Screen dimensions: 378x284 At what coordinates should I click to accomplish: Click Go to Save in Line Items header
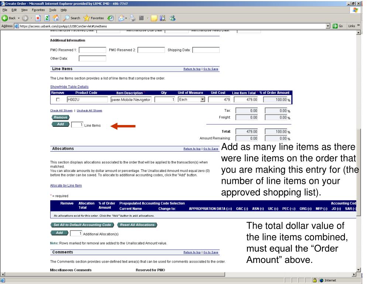tap(211, 69)
